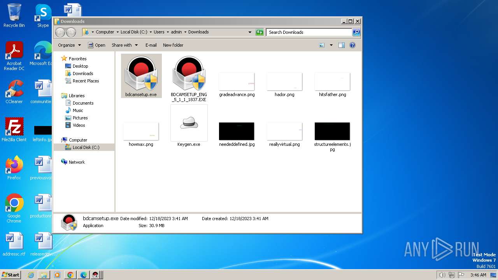Select structureelements.jpg thumbnail
The image size is (498, 280).
click(332, 131)
